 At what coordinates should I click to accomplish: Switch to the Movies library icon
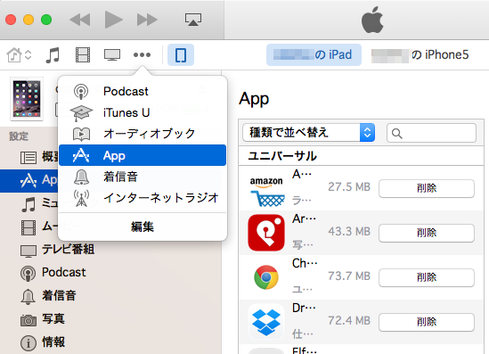pos(83,55)
